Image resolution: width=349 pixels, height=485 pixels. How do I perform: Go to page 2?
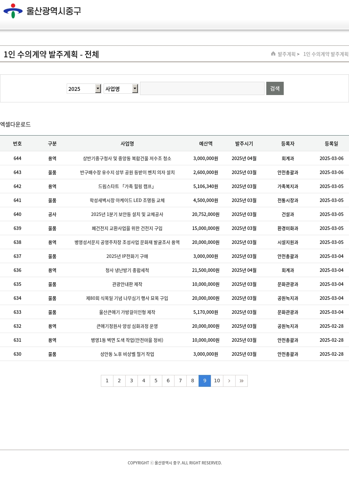119,381
